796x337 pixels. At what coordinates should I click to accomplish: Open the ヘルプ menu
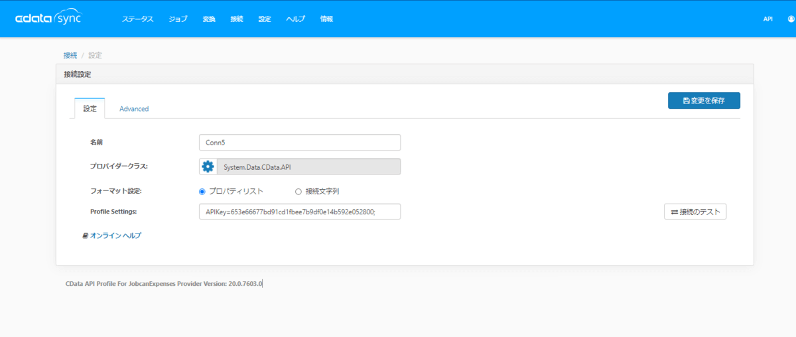pyautogui.click(x=295, y=19)
